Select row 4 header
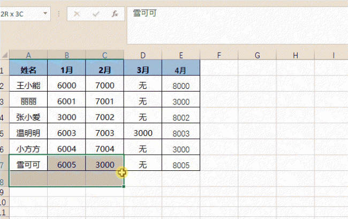 tap(4, 115)
